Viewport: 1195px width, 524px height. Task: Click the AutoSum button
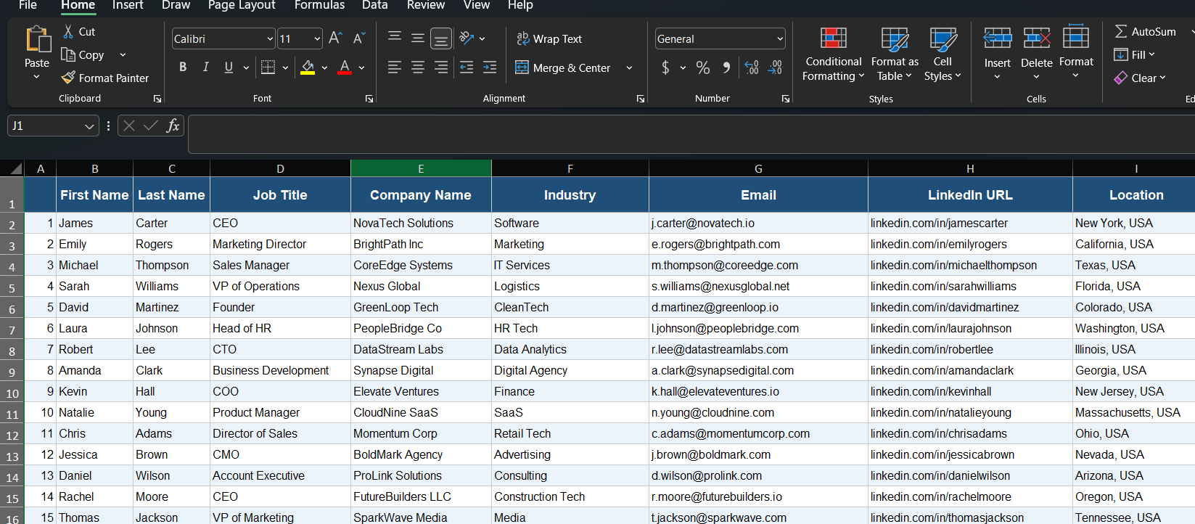(x=1145, y=31)
